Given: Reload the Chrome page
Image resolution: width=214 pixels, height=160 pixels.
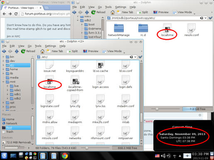Looking at the screenshot, I should click(16, 14).
